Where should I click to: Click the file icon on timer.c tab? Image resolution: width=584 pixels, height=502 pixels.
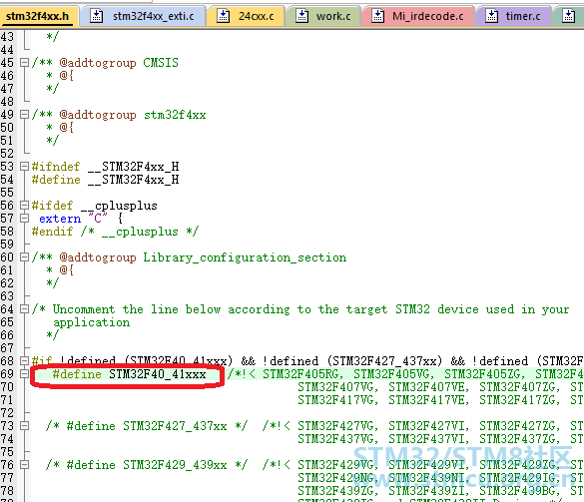coord(491,16)
